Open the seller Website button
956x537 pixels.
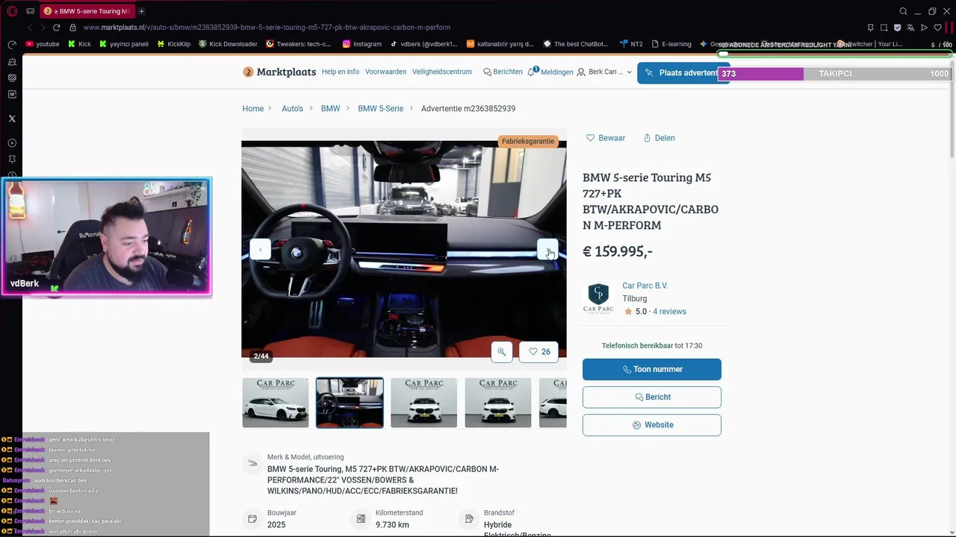(652, 425)
